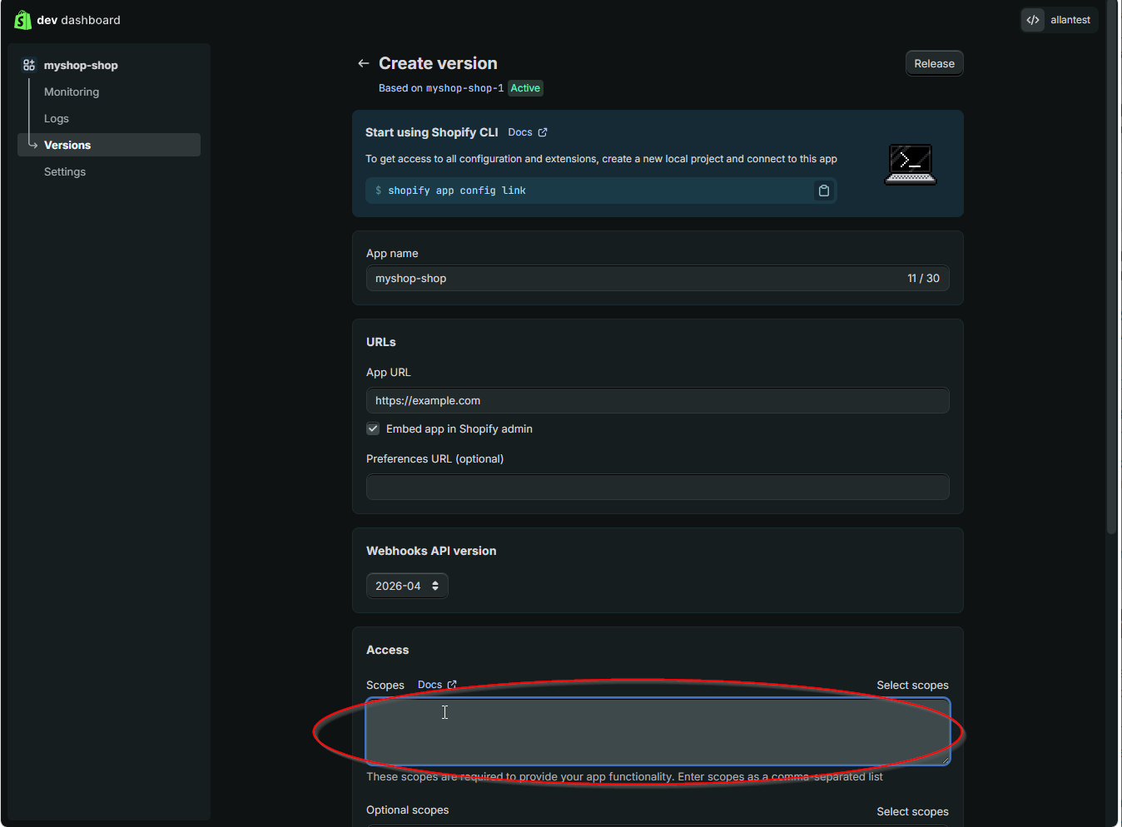Click the grid icon beside myshop-shop
Viewport: 1122px width, 827px height.
pyautogui.click(x=28, y=64)
